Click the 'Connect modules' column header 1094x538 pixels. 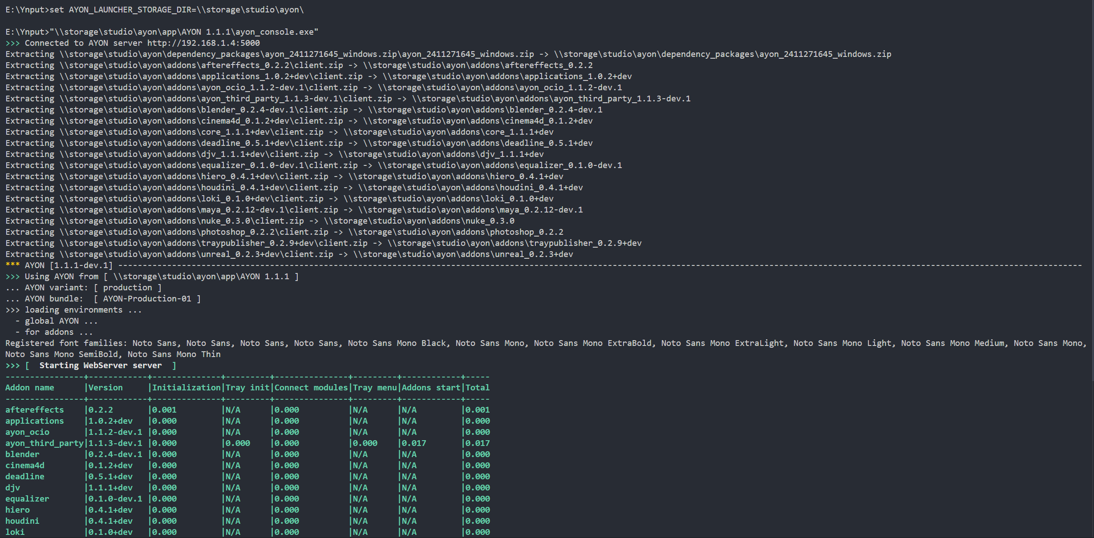311,388
